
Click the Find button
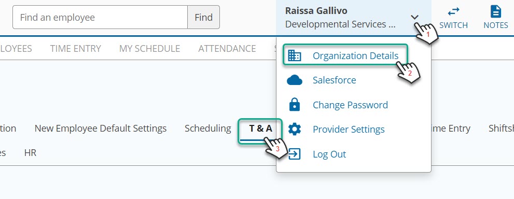(203, 17)
